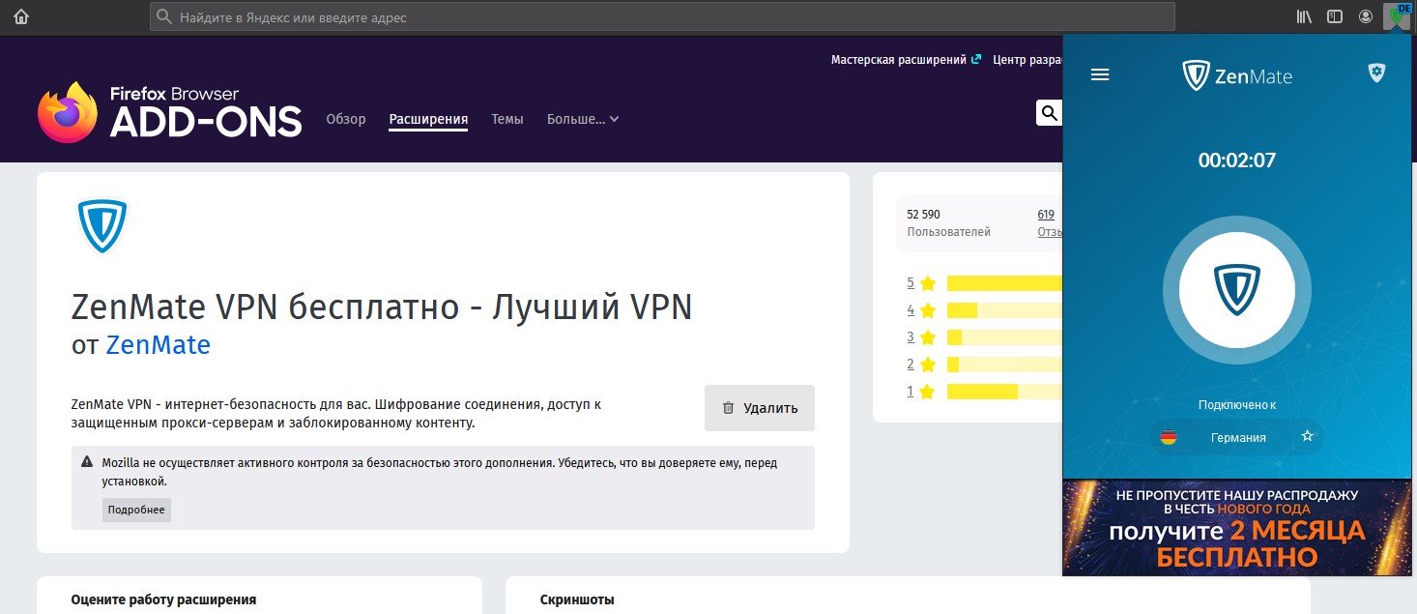Open the Мастерская расширений link

906,60
